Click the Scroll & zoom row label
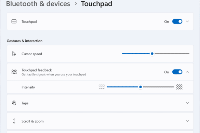This screenshot has height=133, width=200. 32,121
